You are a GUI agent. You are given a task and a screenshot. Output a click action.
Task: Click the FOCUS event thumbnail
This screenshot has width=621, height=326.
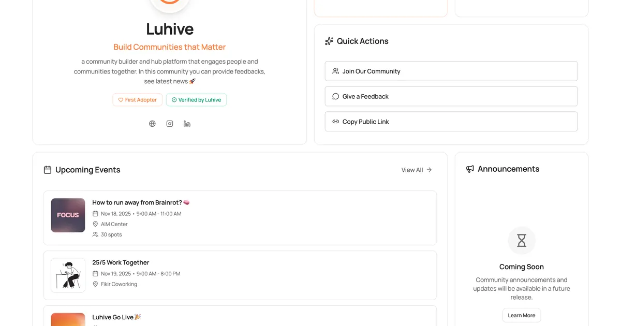tap(68, 215)
